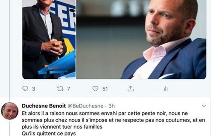Open the Duchesne Benoit display name link
This screenshot has height=136, width=211.
click(44, 106)
